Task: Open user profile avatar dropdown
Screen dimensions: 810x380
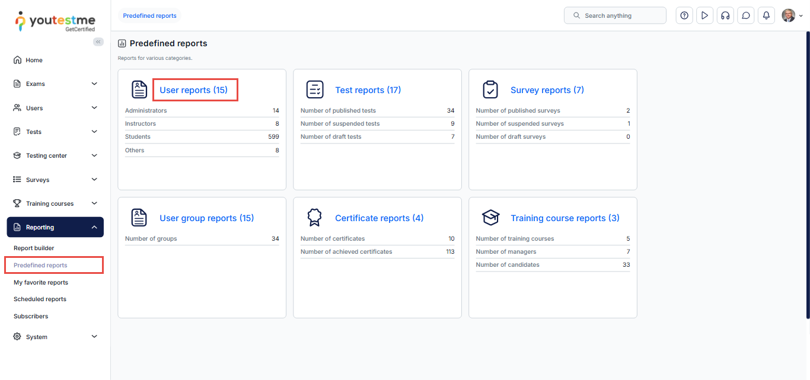Action: pos(792,15)
